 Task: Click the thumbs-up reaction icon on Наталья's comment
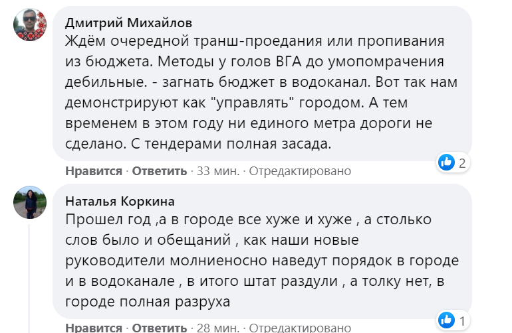click(446, 318)
